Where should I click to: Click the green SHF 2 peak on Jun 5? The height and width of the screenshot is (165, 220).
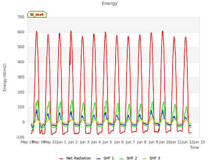tap(106, 101)
